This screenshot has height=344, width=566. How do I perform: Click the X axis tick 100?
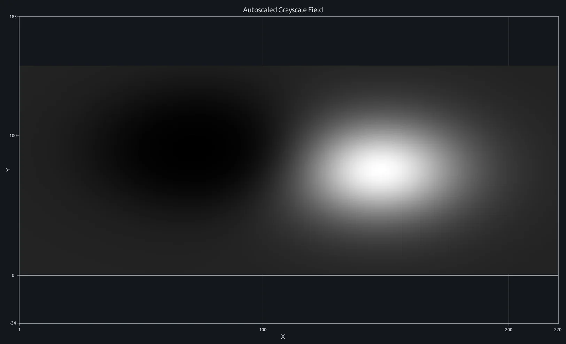click(x=263, y=330)
